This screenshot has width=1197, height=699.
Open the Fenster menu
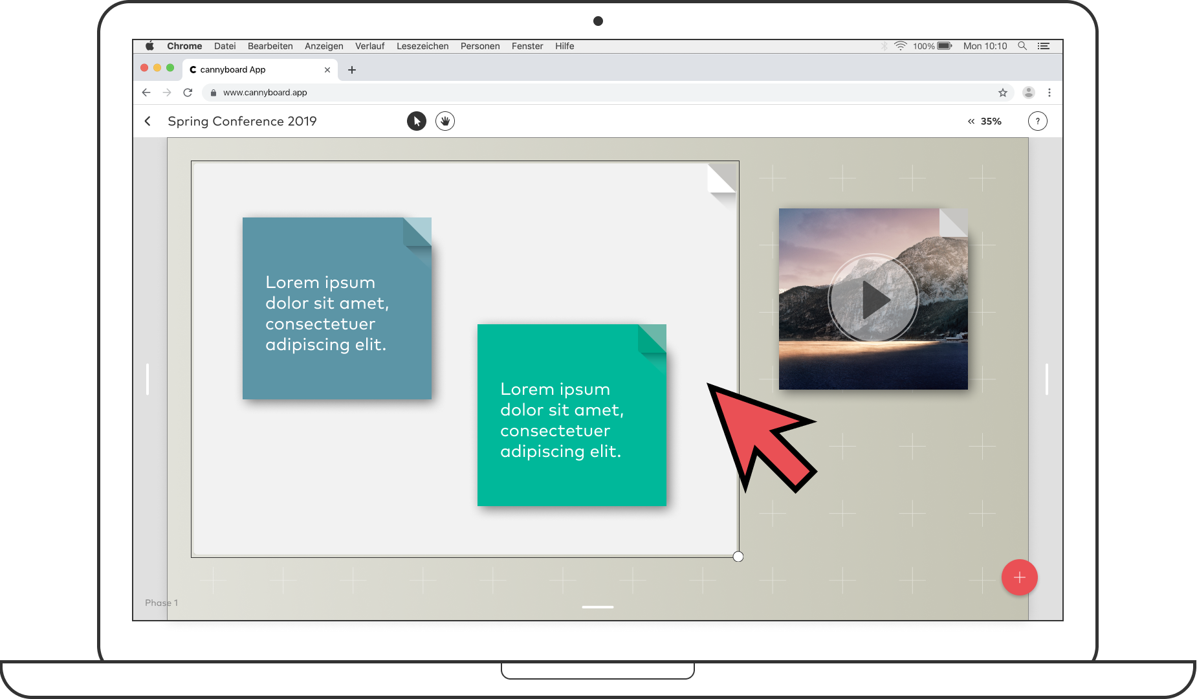527,46
